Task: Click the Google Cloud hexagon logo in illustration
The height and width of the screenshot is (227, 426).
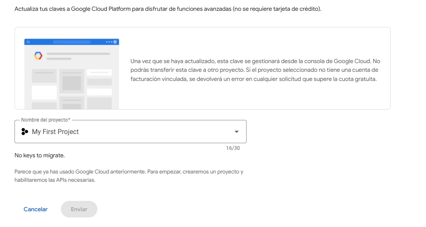Action: click(x=38, y=56)
